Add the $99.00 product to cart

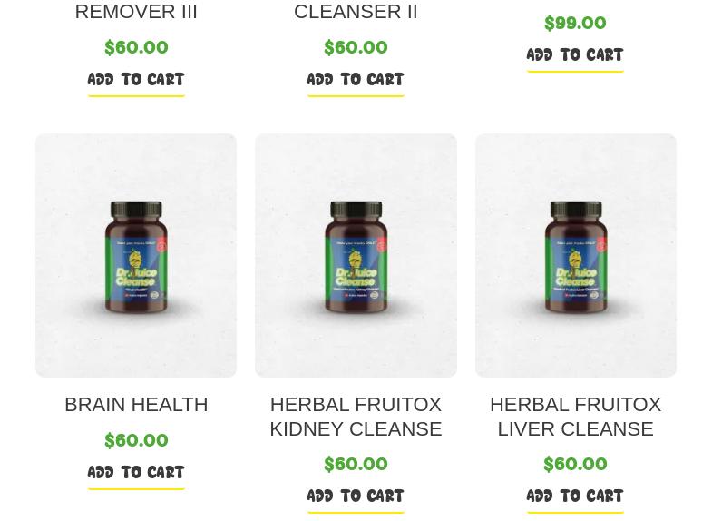coord(575,55)
